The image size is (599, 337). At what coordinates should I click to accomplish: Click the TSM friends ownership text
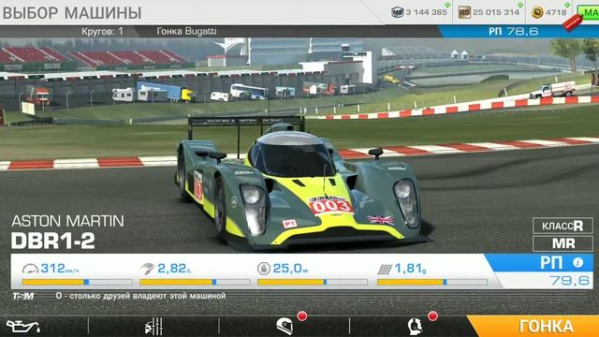pos(140,296)
